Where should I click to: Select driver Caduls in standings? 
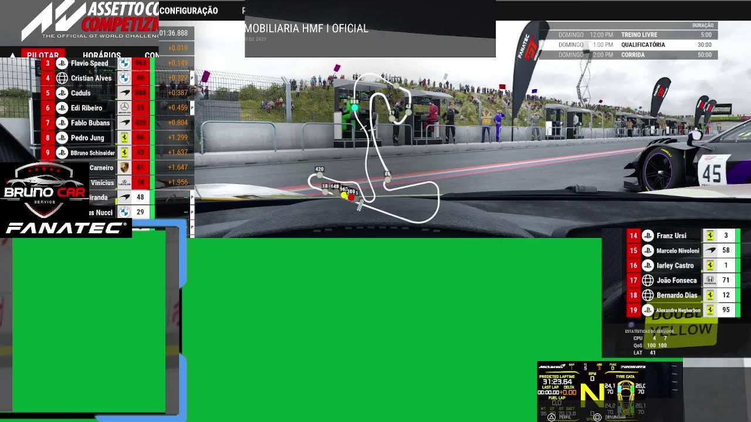click(x=80, y=93)
